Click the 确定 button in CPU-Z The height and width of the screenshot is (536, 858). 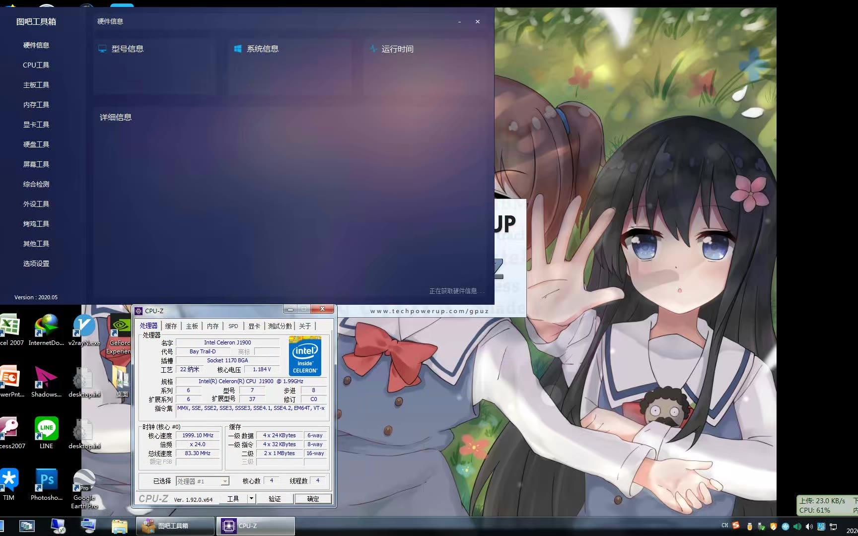(313, 499)
